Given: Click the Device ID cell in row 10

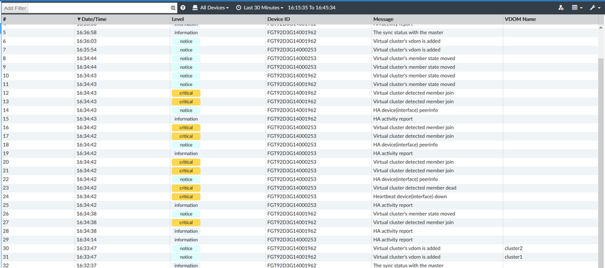Looking at the screenshot, I should tap(292, 76).
